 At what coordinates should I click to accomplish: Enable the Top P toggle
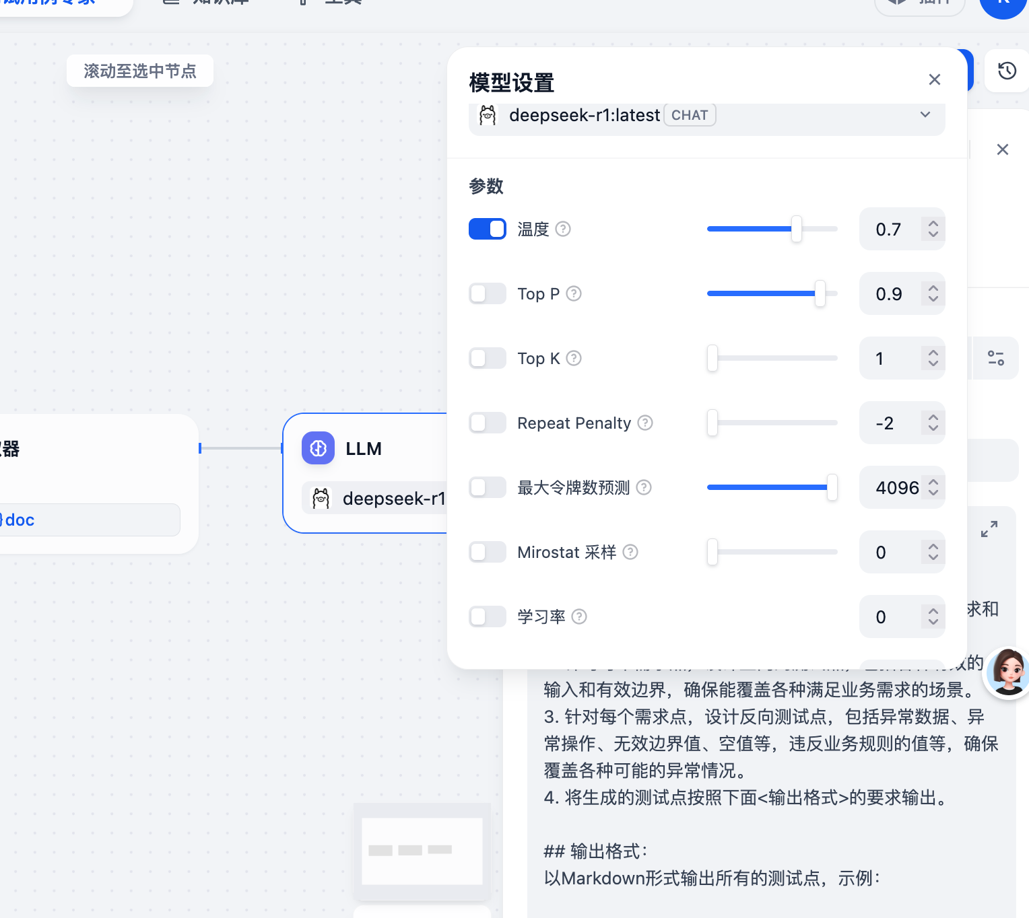(488, 293)
